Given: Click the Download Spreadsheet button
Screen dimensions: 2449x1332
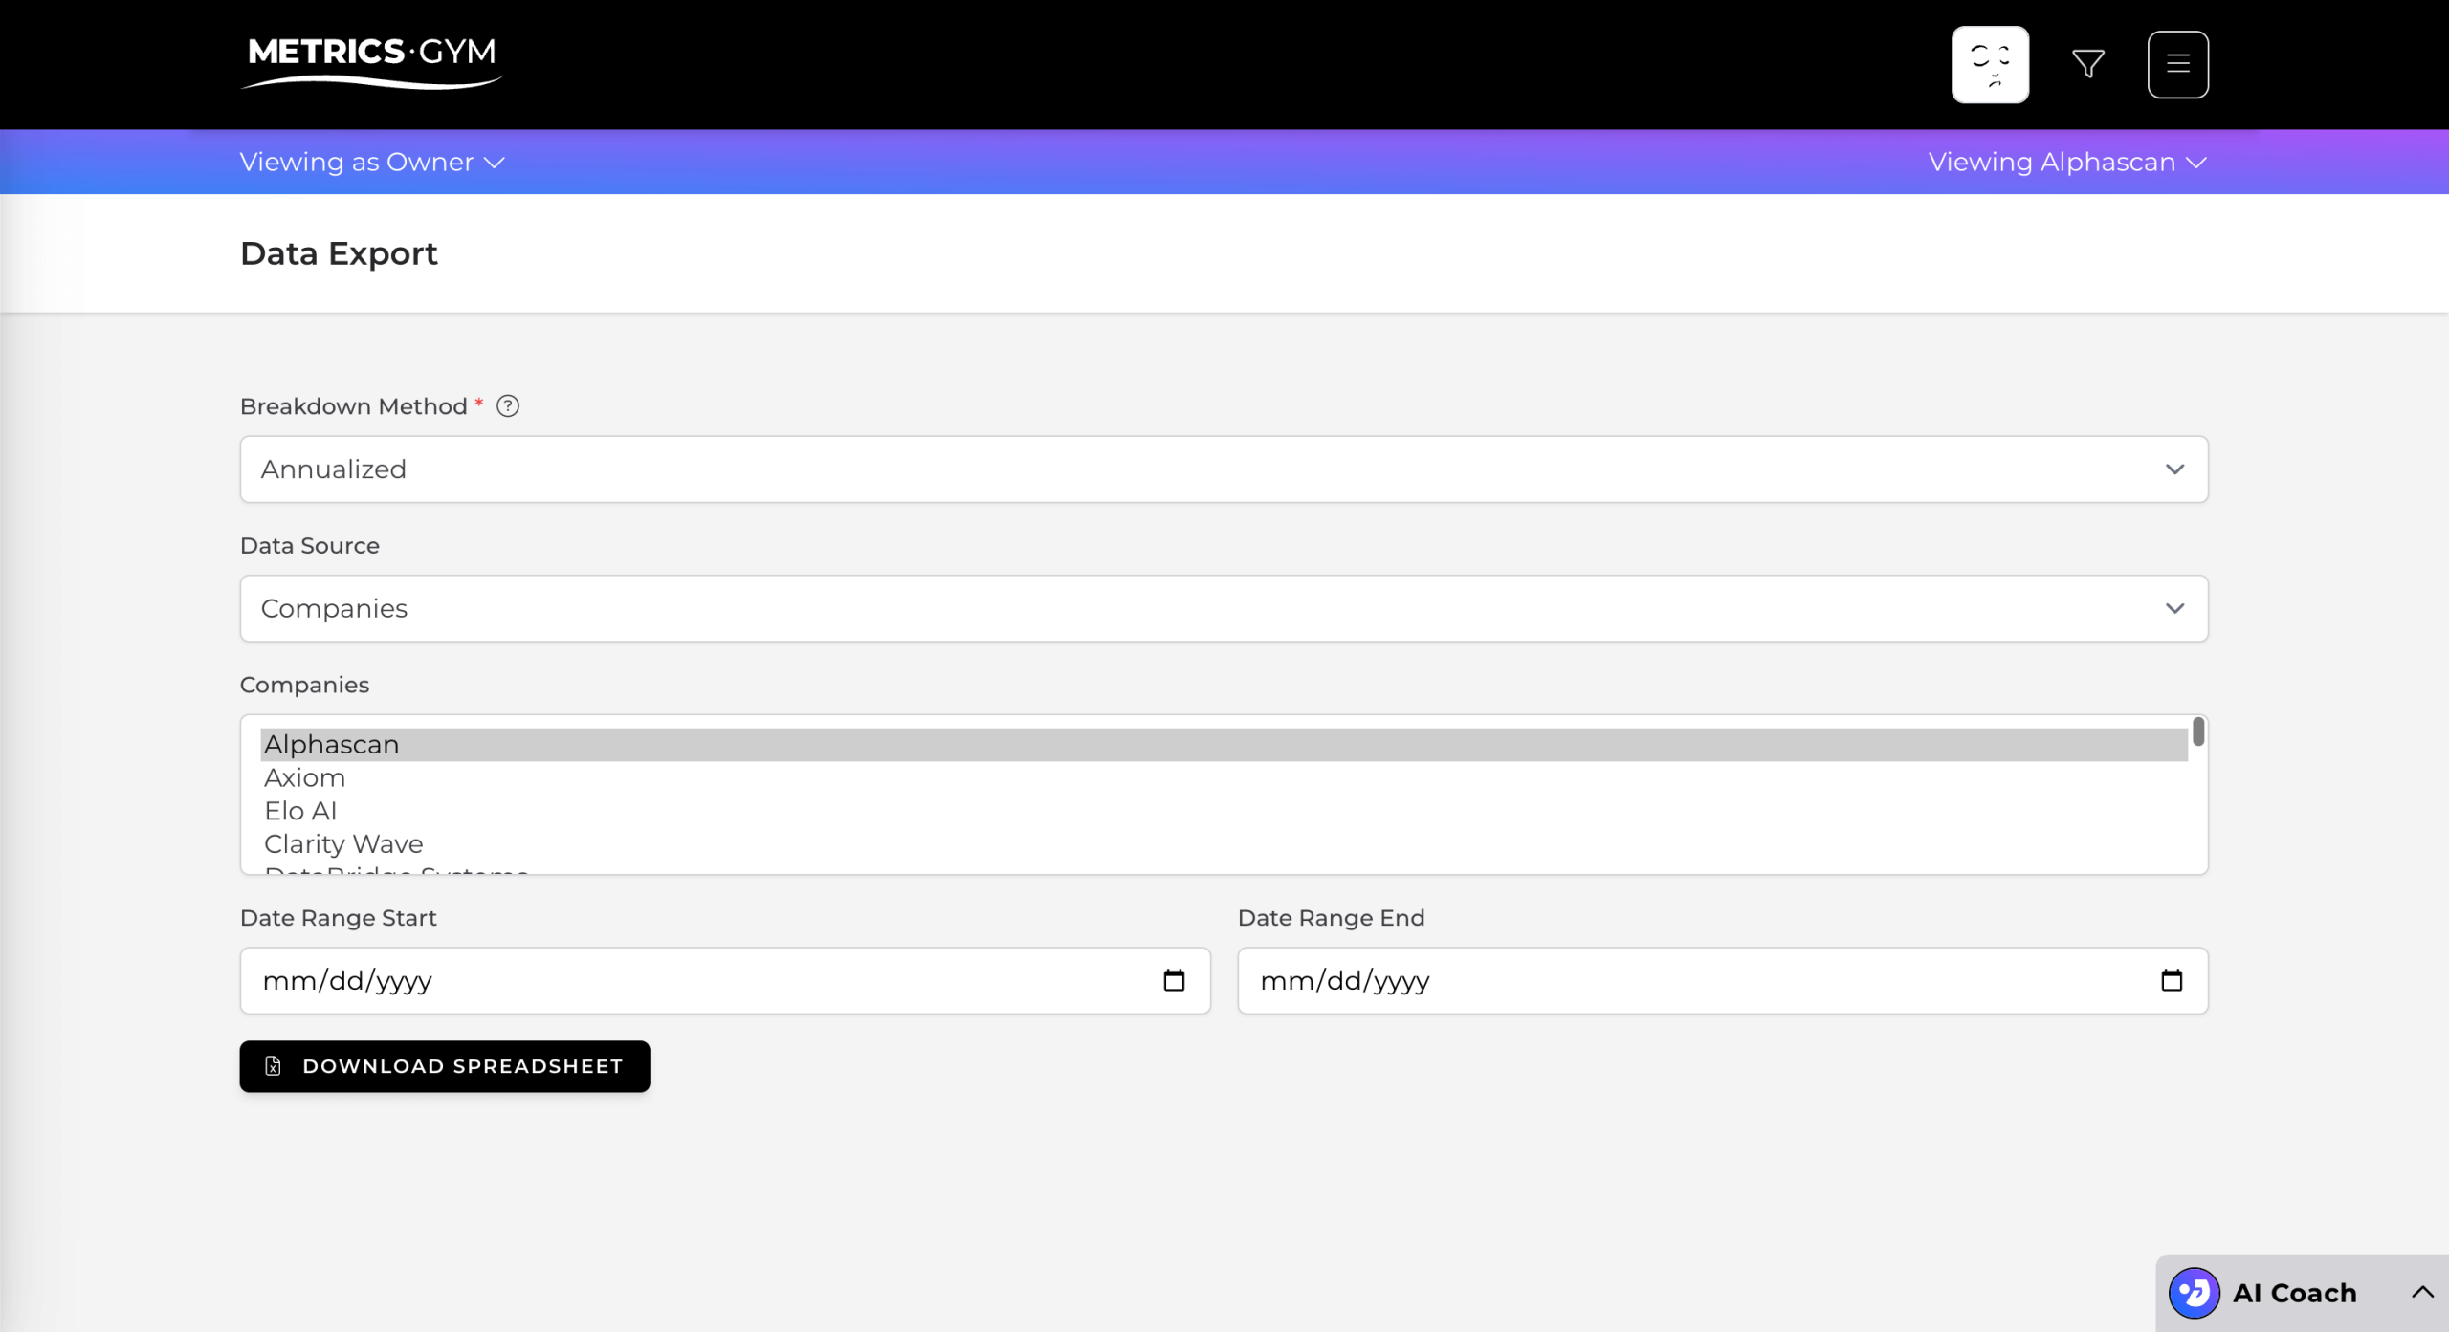Looking at the screenshot, I should [445, 1066].
